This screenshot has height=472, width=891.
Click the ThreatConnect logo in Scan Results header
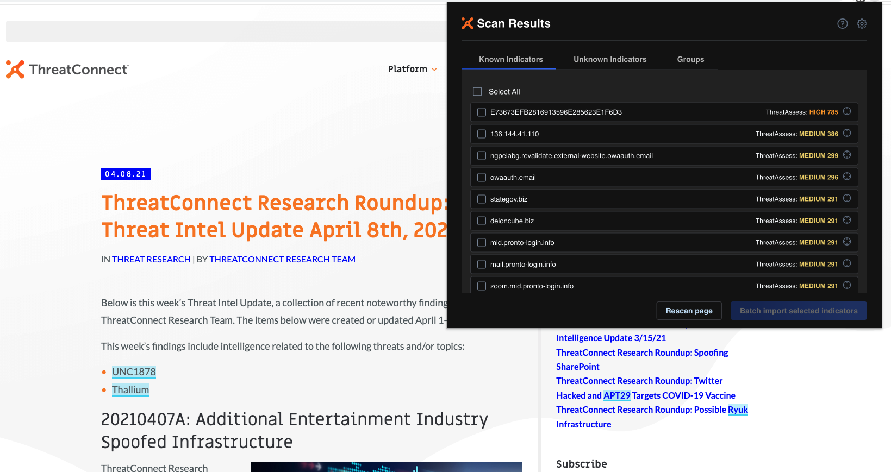(x=468, y=23)
